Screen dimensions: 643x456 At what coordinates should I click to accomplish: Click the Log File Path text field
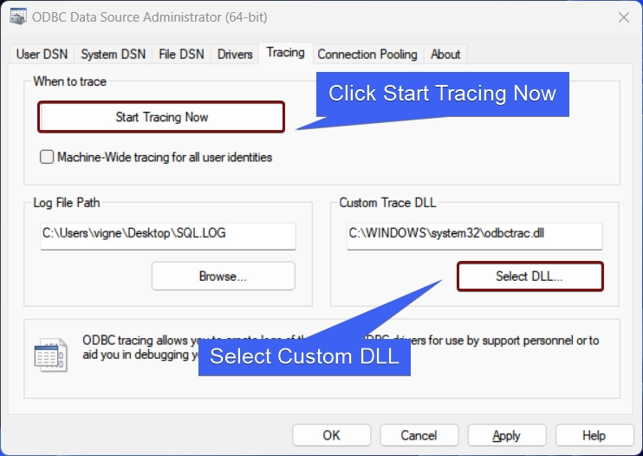(x=168, y=236)
